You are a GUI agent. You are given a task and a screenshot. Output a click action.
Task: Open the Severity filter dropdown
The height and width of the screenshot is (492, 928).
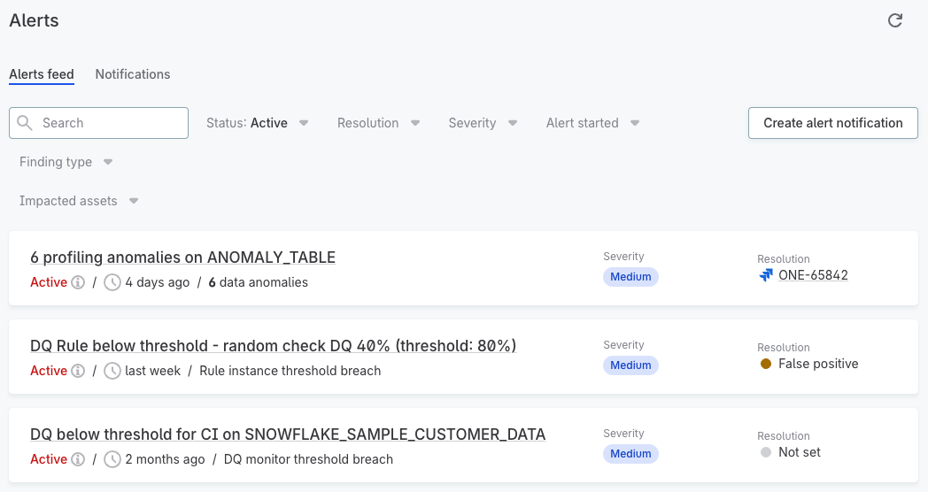click(x=483, y=123)
